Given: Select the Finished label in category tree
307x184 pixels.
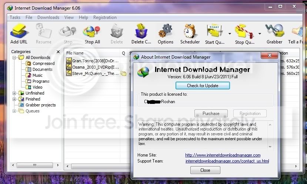Looking at the screenshot, I should point(33,99).
